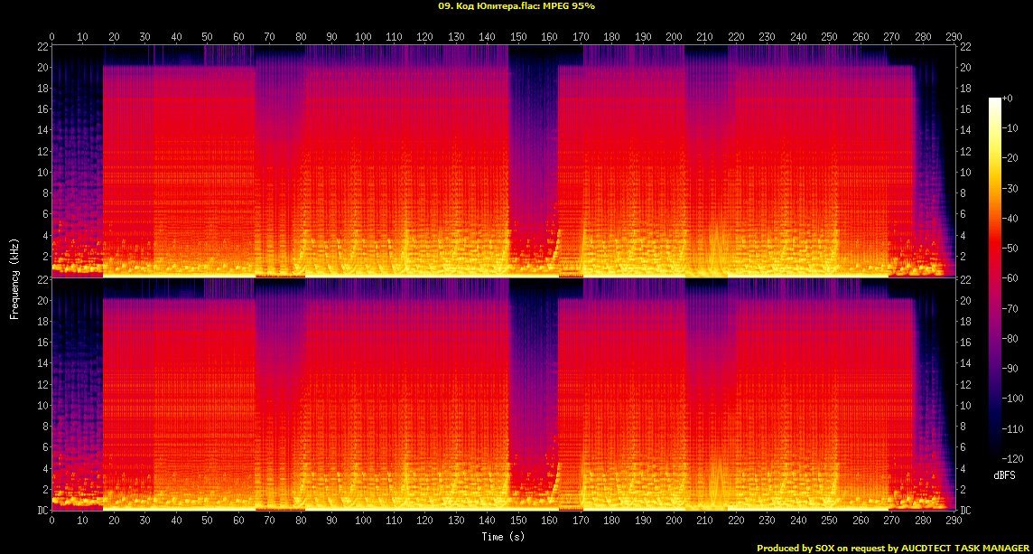The image size is (1033, 554).
Task: Click '290' on the top time axis
Action: pos(954,36)
